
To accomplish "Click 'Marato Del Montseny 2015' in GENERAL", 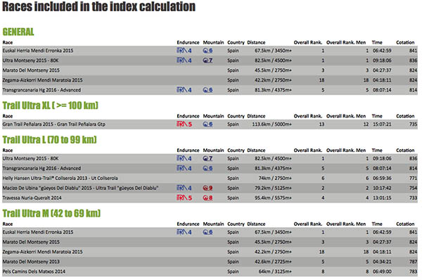I will 31,70.
